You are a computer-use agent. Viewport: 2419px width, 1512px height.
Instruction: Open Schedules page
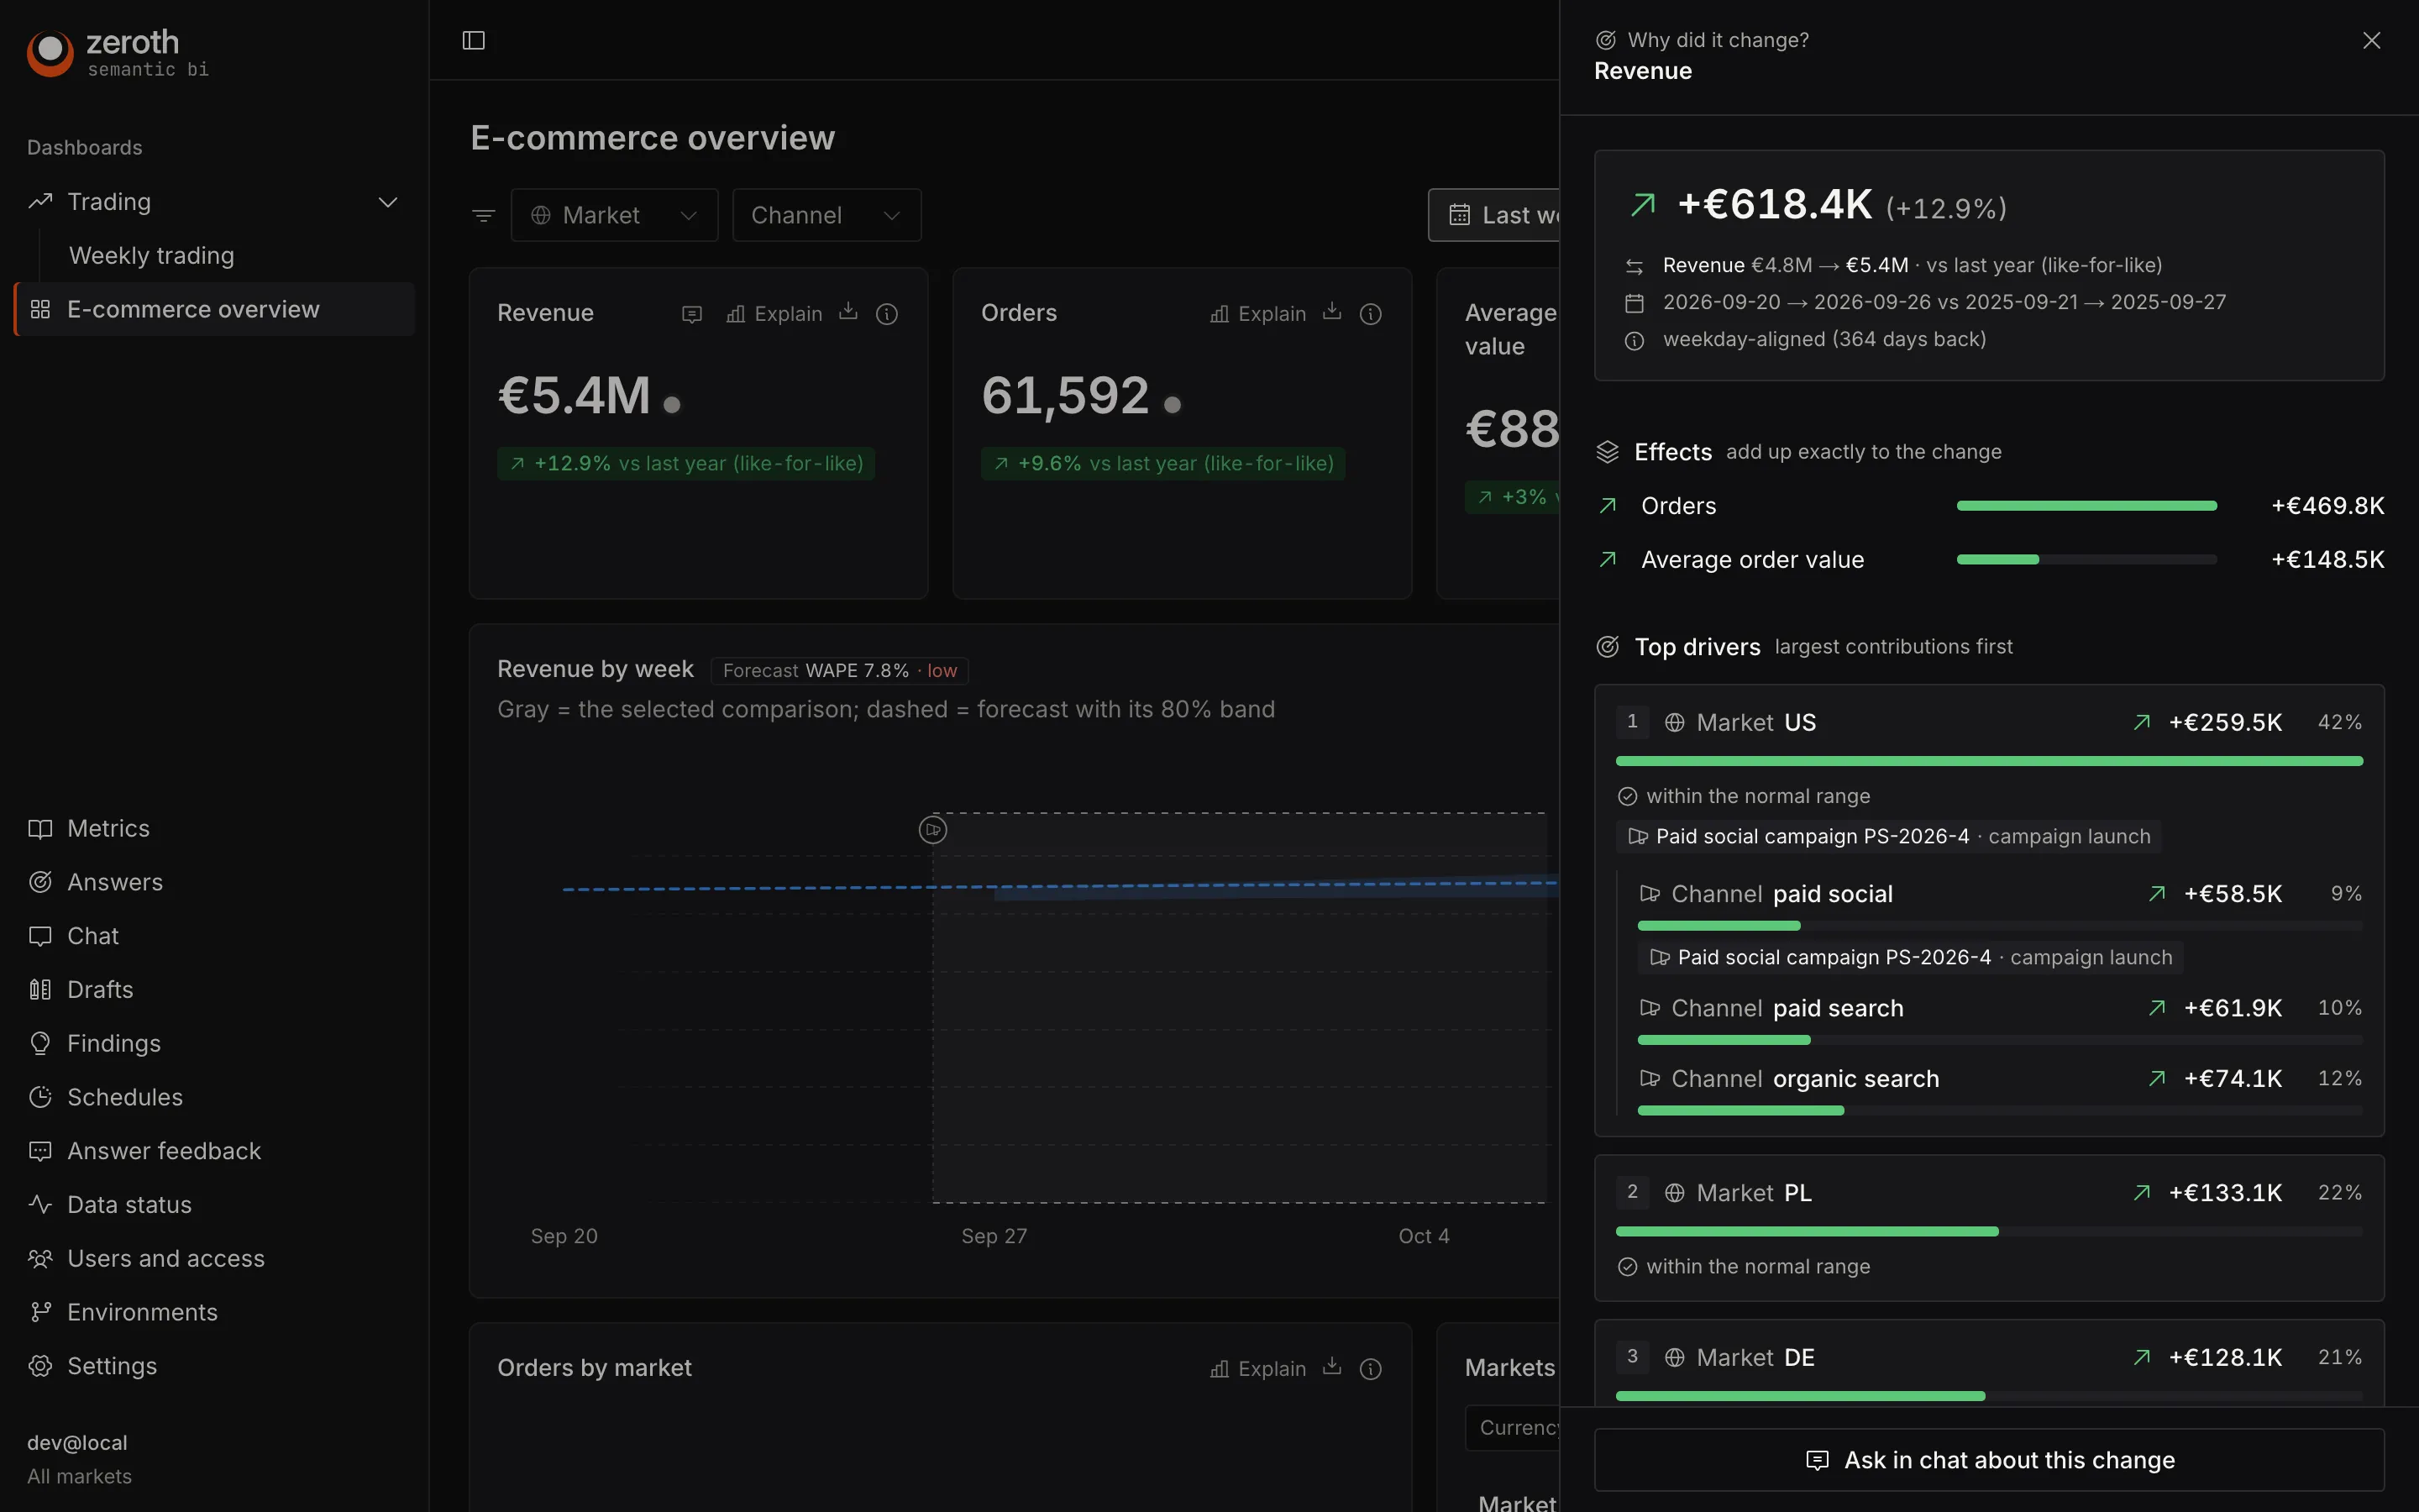click(x=125, y=1098)
